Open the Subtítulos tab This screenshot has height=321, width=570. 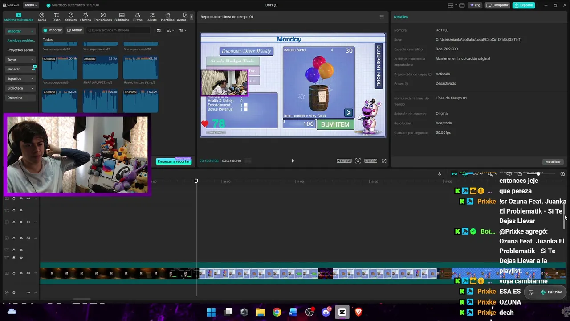pyautogui.click(x=122, y=17)
